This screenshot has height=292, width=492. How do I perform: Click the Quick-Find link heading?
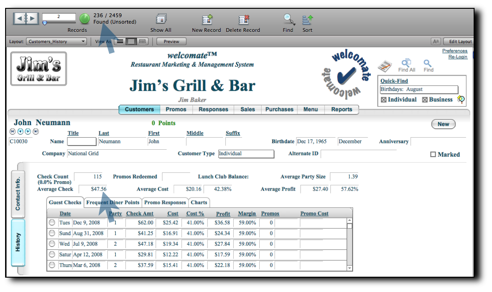point(394,81)
